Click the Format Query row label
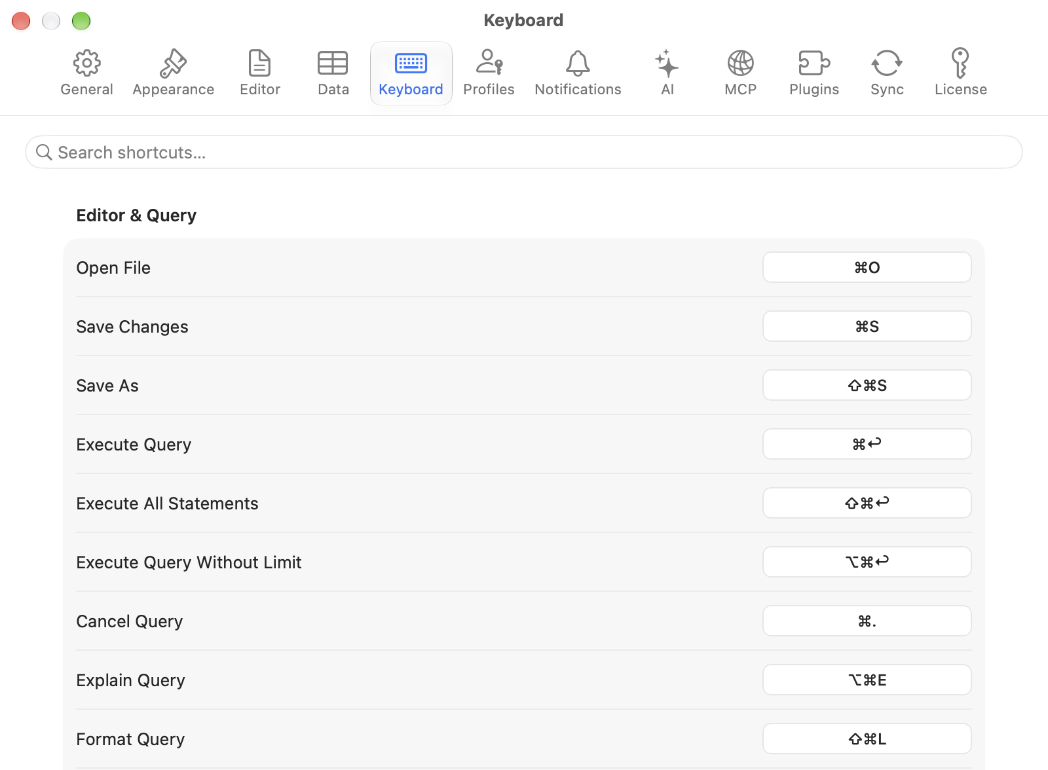Viewport: 1048px width, 770px height. [x=130, y=739]
